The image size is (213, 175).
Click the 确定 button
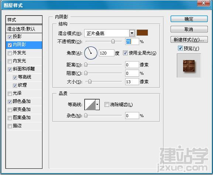click(x=189, y=19)
